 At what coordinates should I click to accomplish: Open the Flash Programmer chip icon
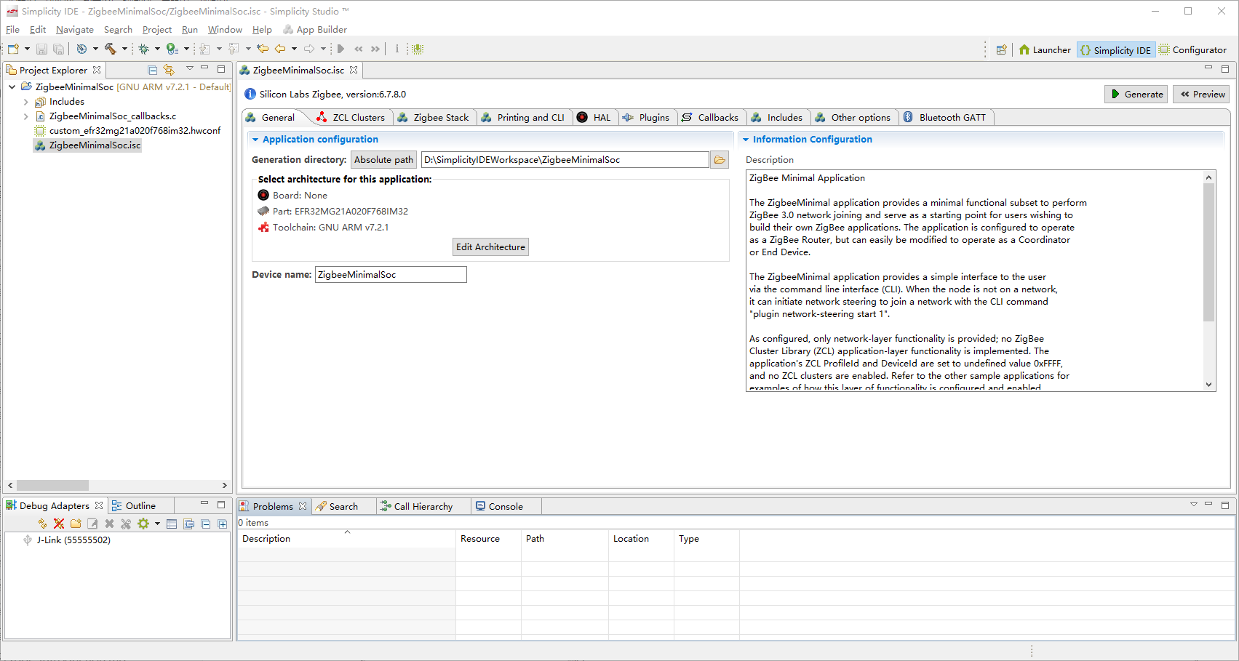pos(417,49)
